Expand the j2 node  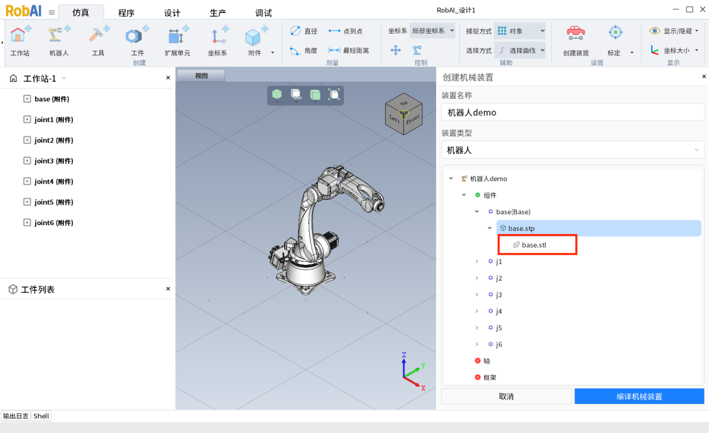pos(477,278)
